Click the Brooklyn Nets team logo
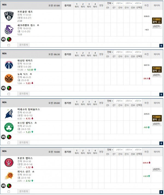The height and width of the screenshot is (195, 164). 9,16
